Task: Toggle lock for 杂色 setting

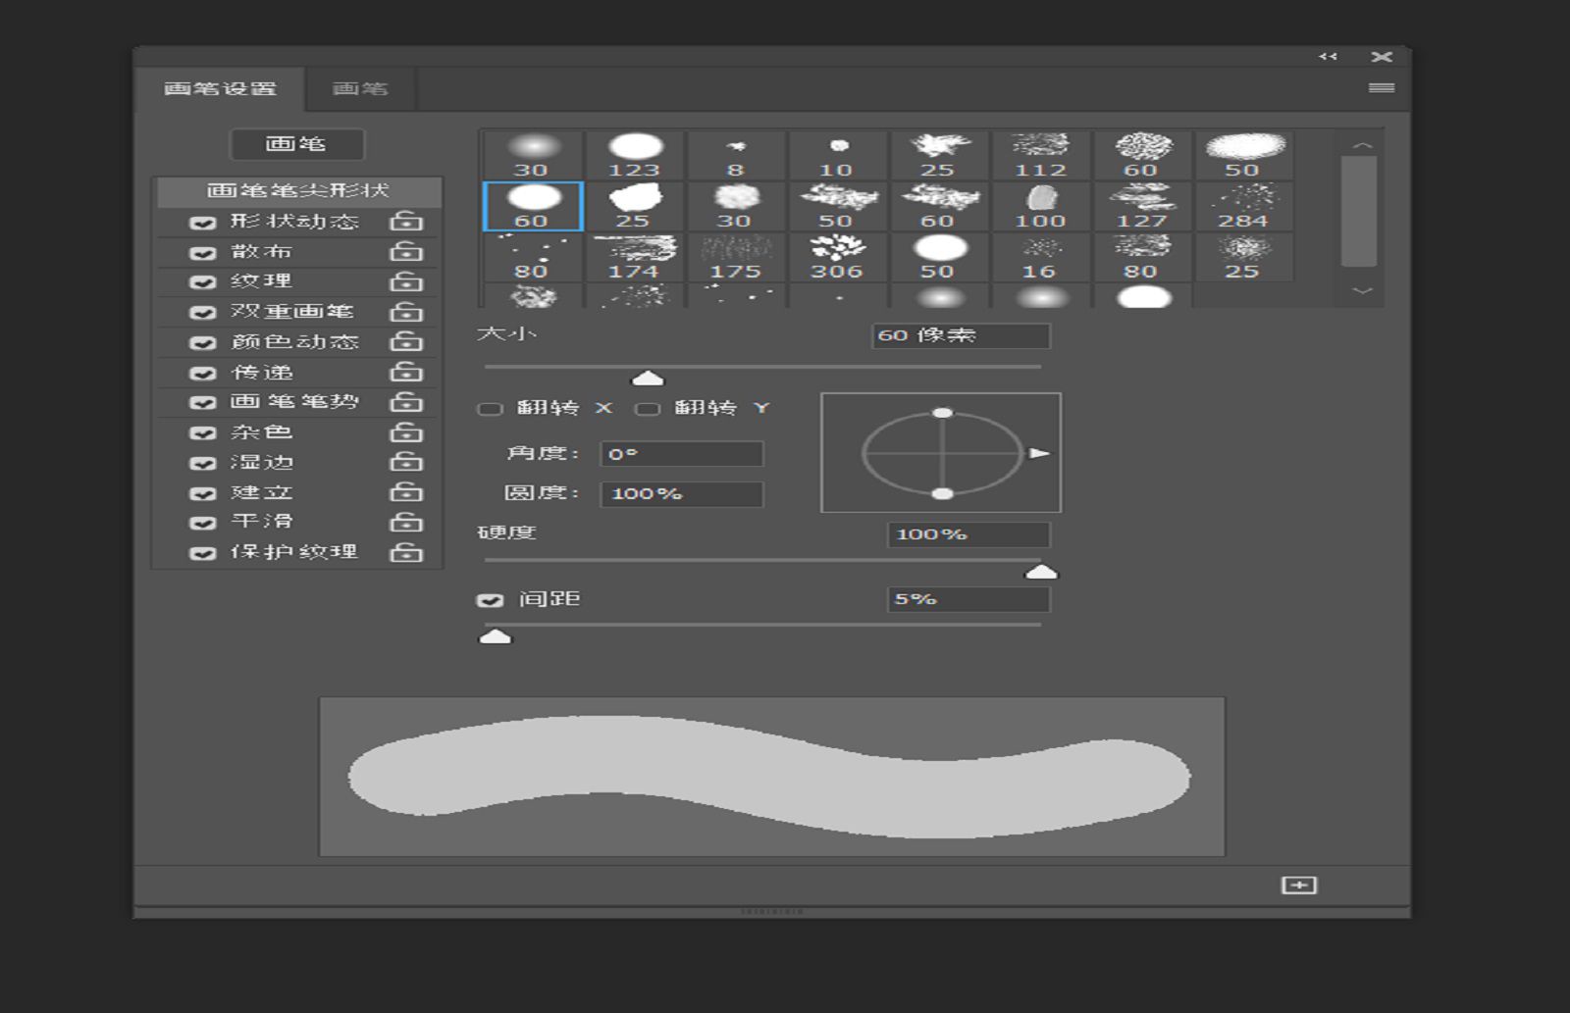Action: tap(406, 432)
